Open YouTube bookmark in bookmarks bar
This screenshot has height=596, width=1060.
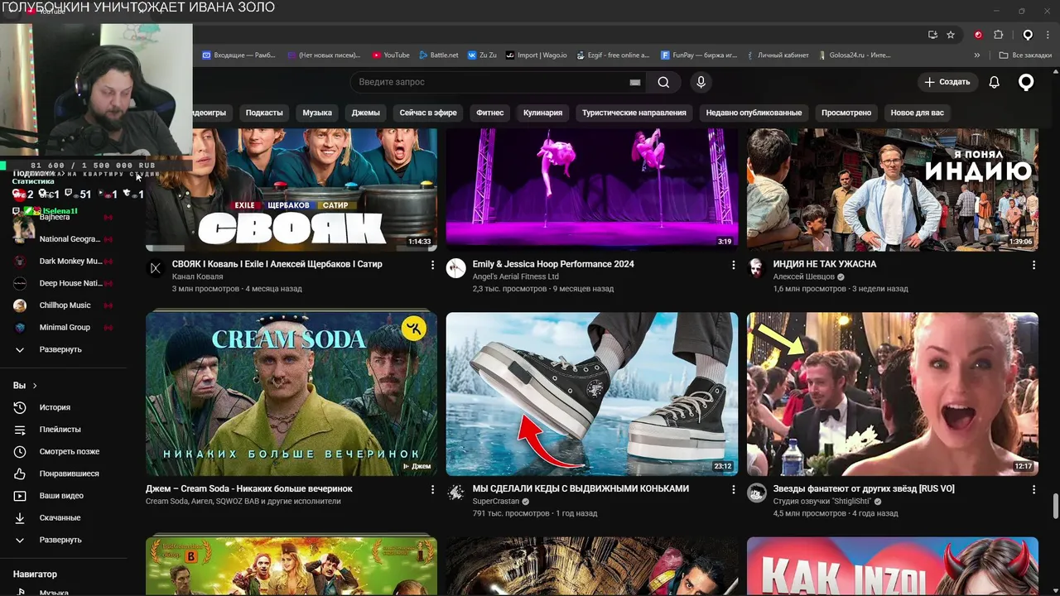391,55
